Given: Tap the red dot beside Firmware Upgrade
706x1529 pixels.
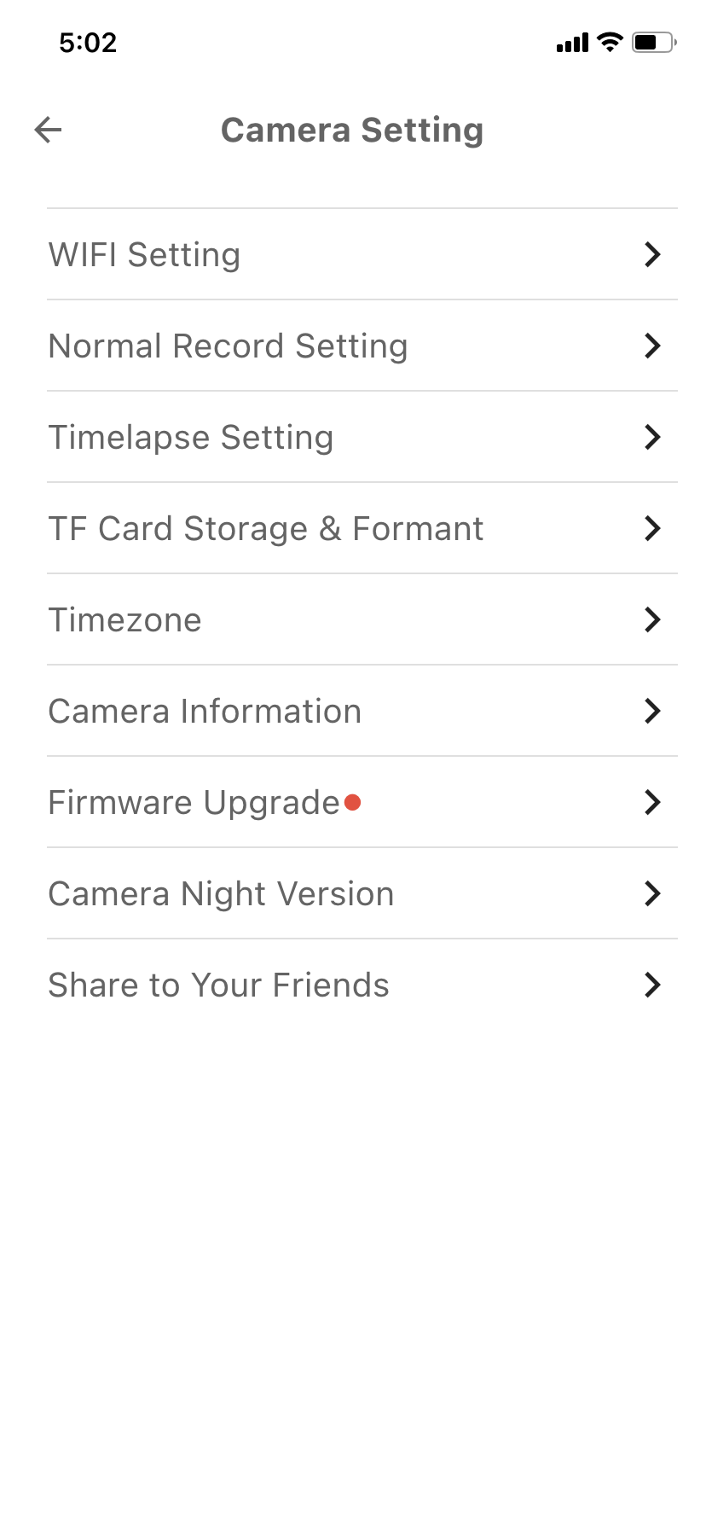Looking at the screenshot, I should click(x=352, y=802).
